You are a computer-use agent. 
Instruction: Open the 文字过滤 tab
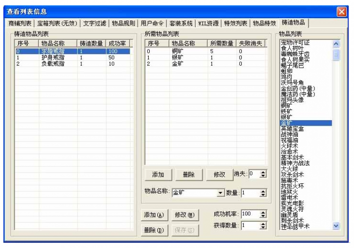coord(95,23)
